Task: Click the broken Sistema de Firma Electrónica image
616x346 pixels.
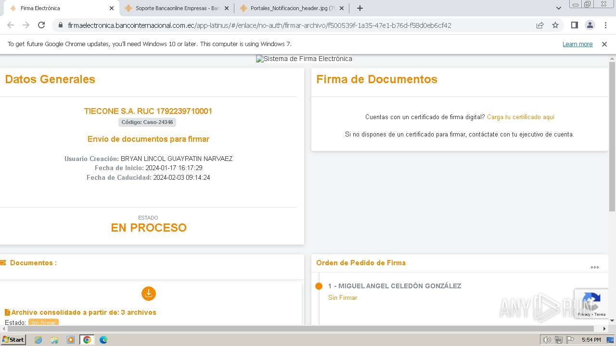Action: click(304, 59)
